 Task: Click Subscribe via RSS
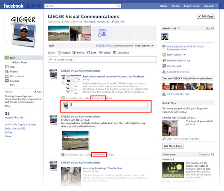coord(15,128)
